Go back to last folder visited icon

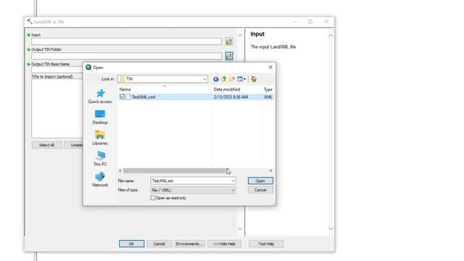click(216, 79)
